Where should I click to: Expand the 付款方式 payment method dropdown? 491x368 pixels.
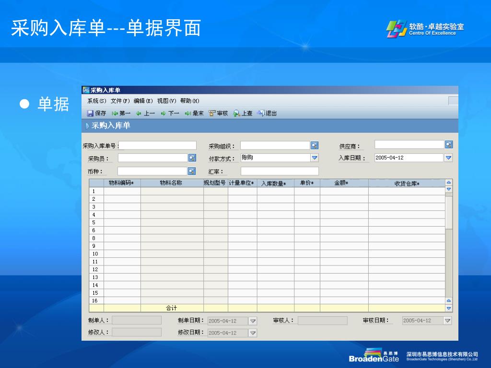(315, 158)
